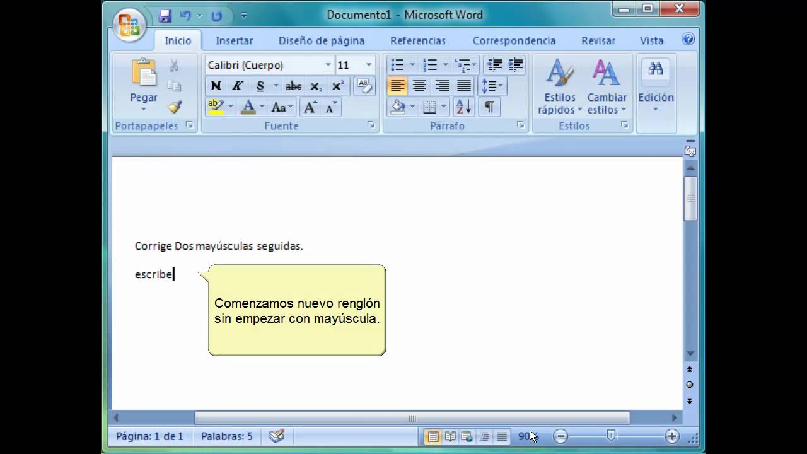Open highlight color dropdown arrow
807x454 pixels.
[x=231, y=107]
